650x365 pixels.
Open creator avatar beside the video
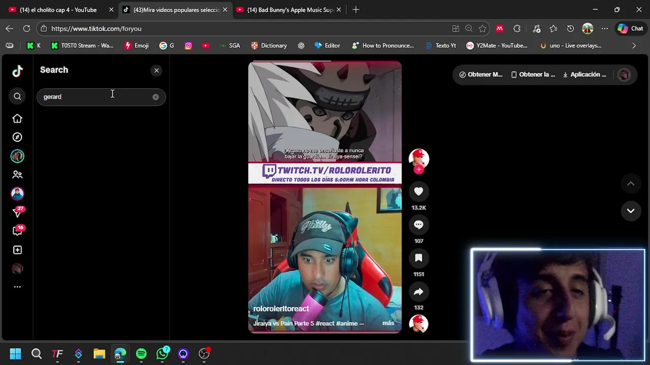(418, 159)
